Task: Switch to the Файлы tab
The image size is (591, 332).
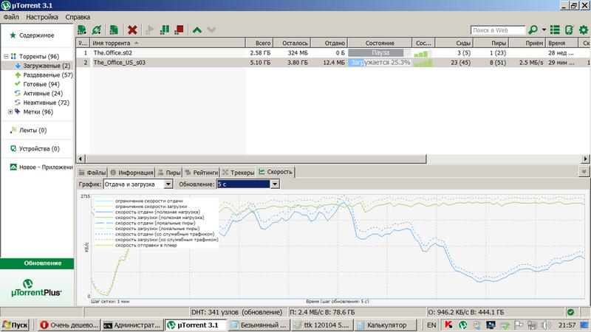Action: click(x=92, y=173)
